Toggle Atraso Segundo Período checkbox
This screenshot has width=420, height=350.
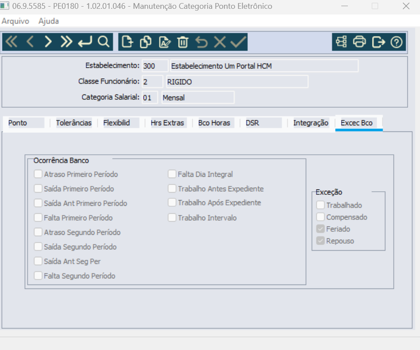pyautogui.click(x=38, y=232)
